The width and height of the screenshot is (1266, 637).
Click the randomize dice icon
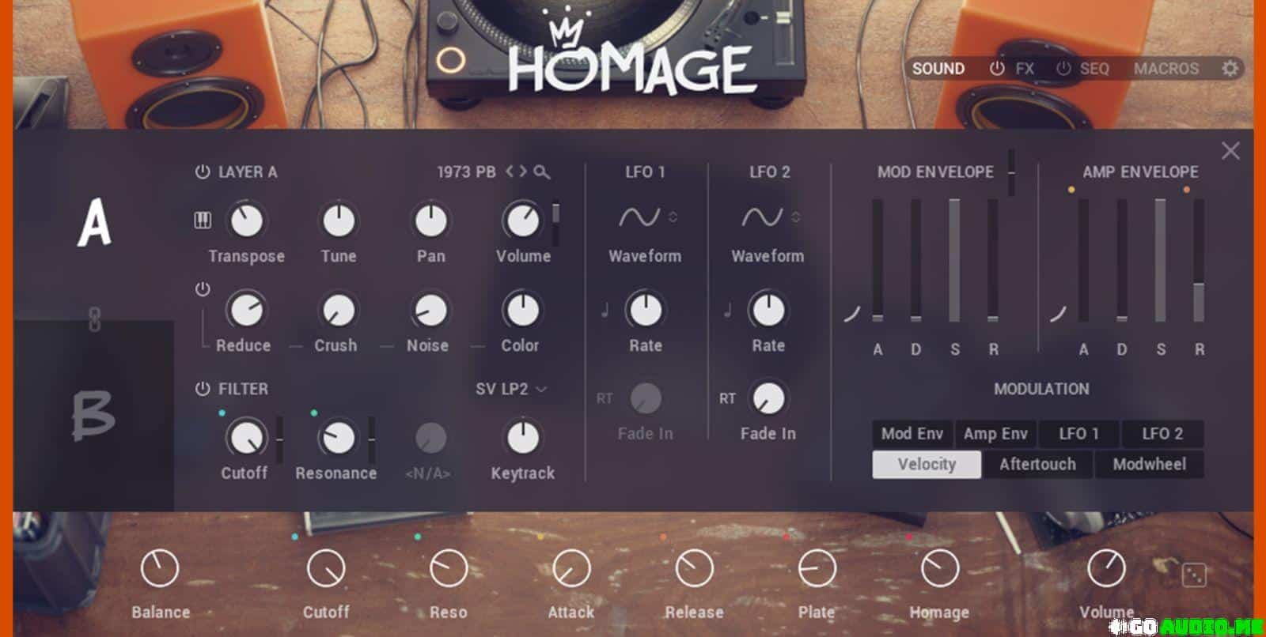click(1194, 575)
